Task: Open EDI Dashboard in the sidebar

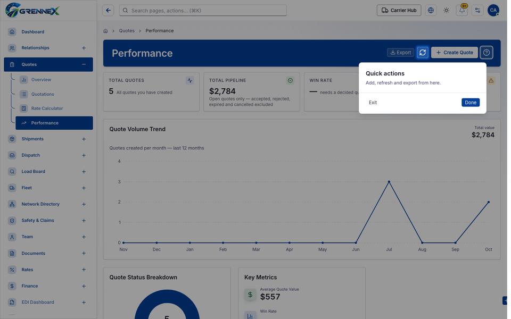Action: pos(48,303)
